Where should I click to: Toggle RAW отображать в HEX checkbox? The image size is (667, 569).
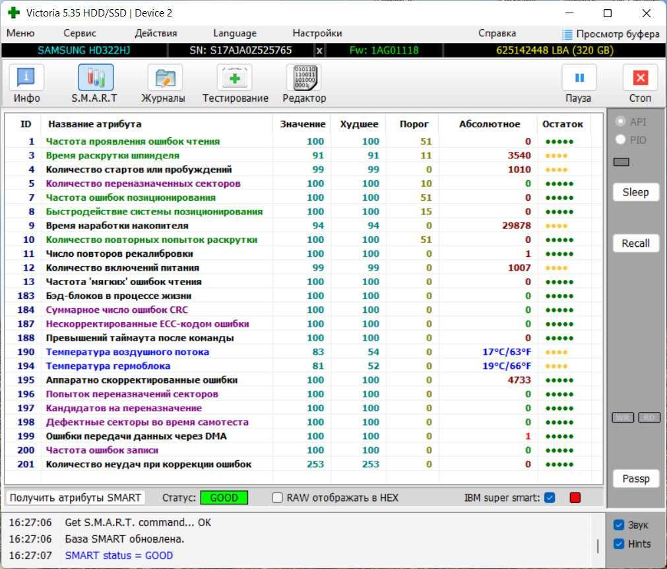point(277,498)
